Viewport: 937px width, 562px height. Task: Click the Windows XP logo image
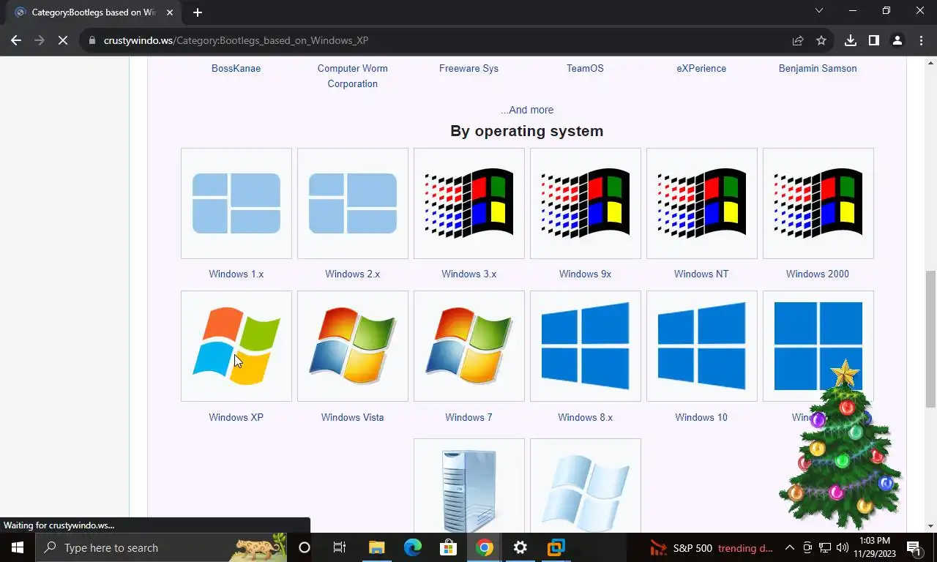236,346
